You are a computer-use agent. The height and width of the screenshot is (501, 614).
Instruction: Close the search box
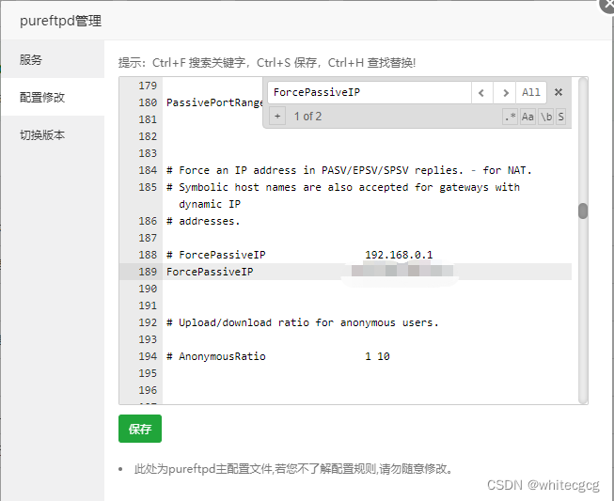tap(558, 92)
